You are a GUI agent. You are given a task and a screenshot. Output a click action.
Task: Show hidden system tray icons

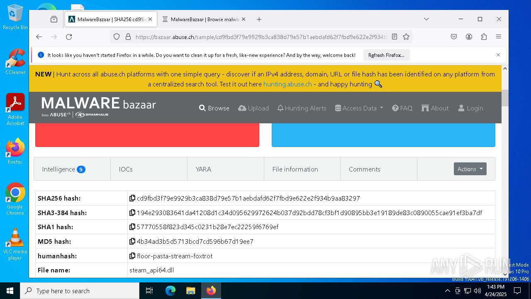447,291
